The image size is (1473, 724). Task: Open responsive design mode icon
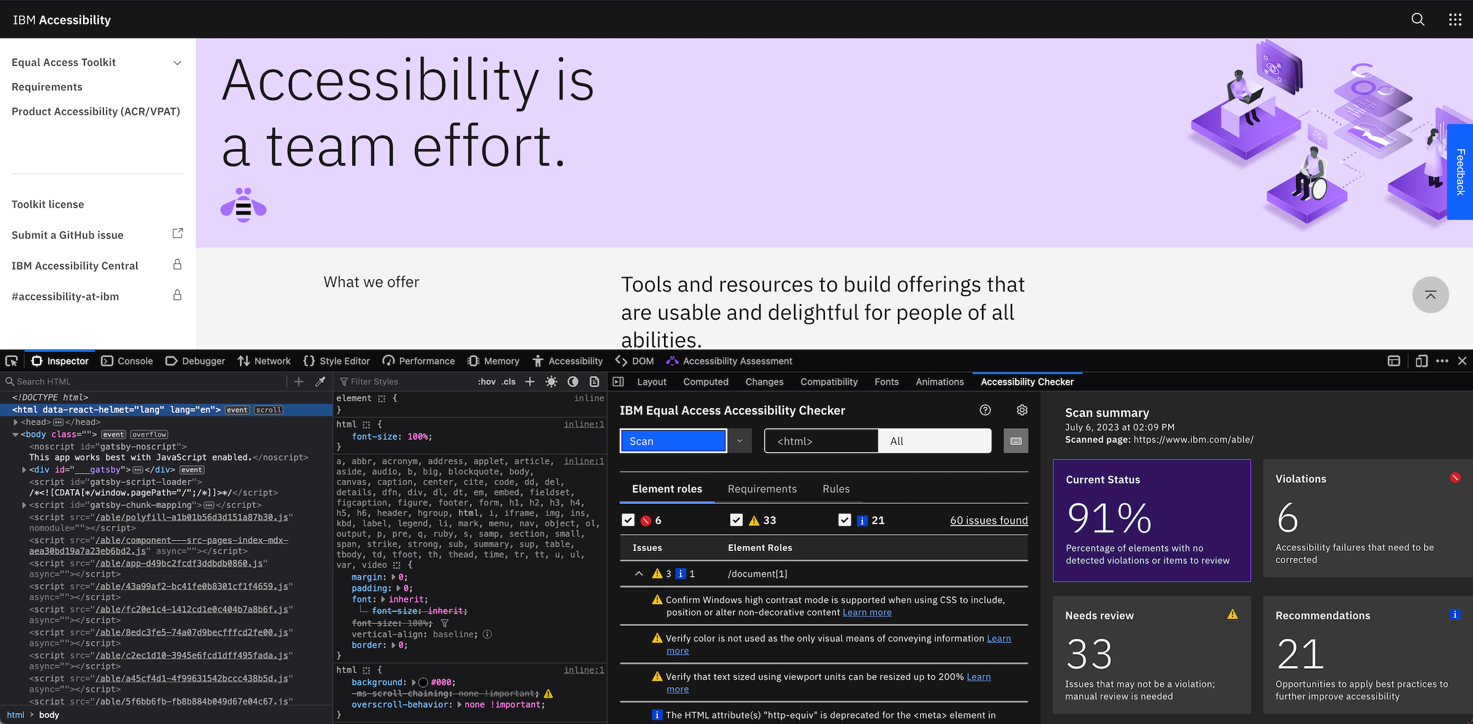click(1421, 361)
